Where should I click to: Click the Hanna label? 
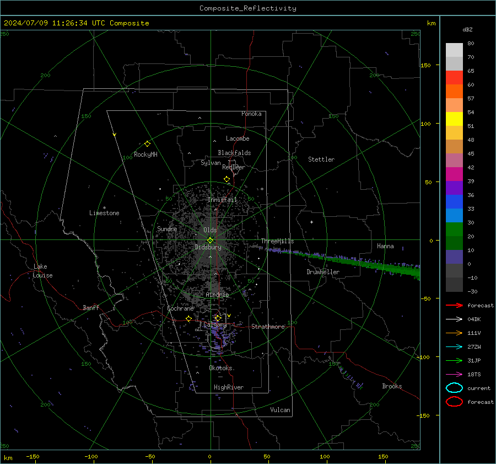[385, 246]
